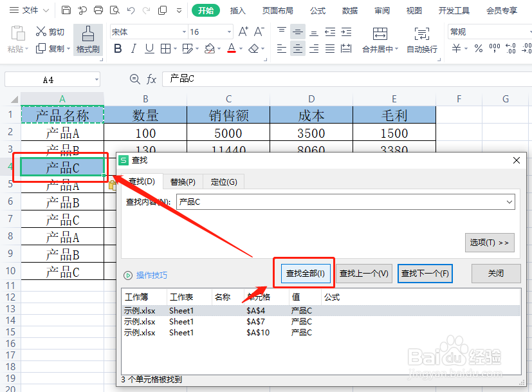532x392 pixels.
Task: Switch to the 替换 tab
Action: click(184, 182)
